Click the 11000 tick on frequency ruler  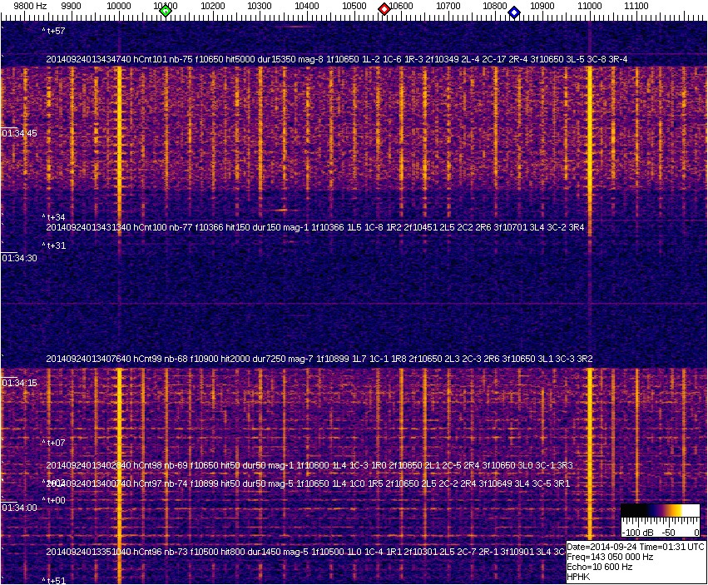tap(590, 5)
